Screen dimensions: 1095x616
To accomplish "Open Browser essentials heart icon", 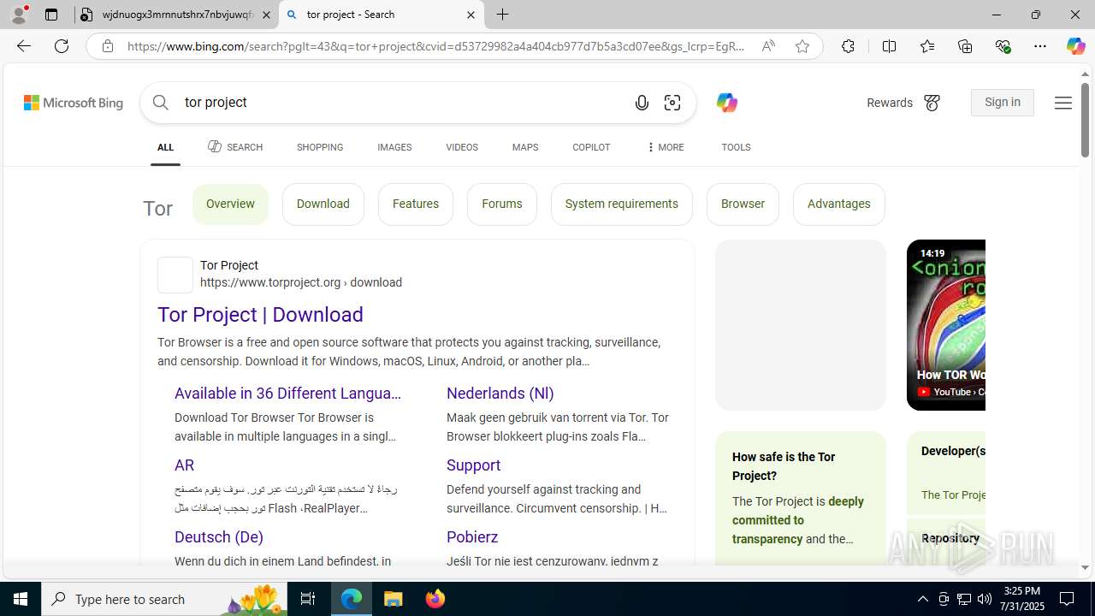I will point(1003,46).
